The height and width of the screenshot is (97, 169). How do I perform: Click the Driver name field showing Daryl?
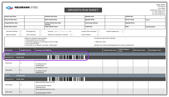click(x=155, y=20)
